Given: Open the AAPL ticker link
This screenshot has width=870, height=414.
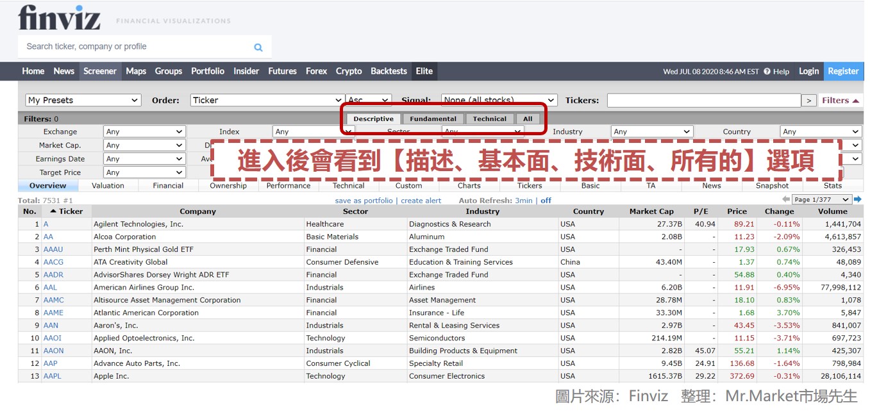Looking at the screenshot, I should (x=52, y=376).
